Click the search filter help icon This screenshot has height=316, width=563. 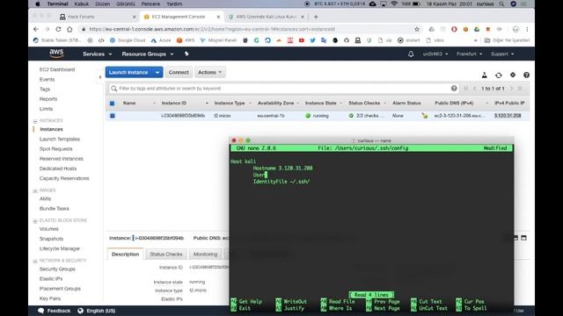pos(454,88)
